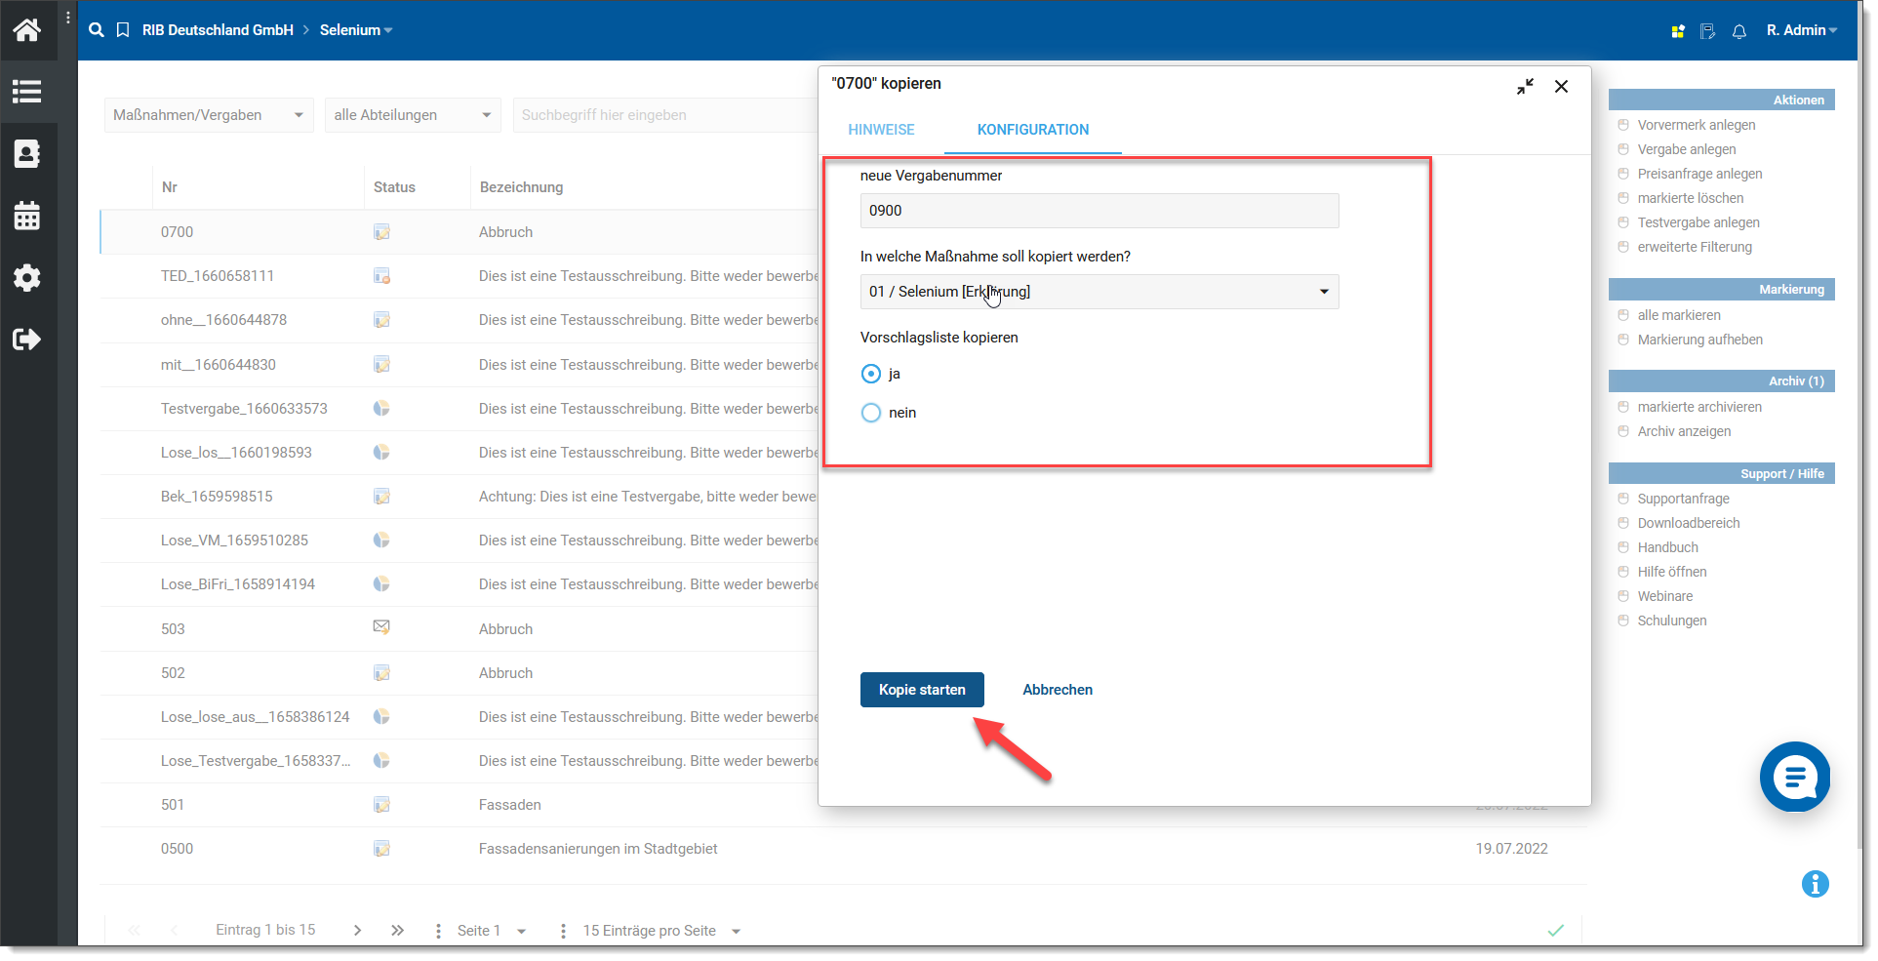Image resolution: width=1878 pixels, height=961 pixels.
Task: Select row Lose_VM_1659510285
Action: click(x=459, y=541)
